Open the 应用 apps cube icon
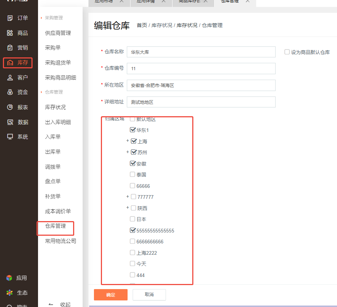Viewport: 337px width, 307px height. click(9, 278)
